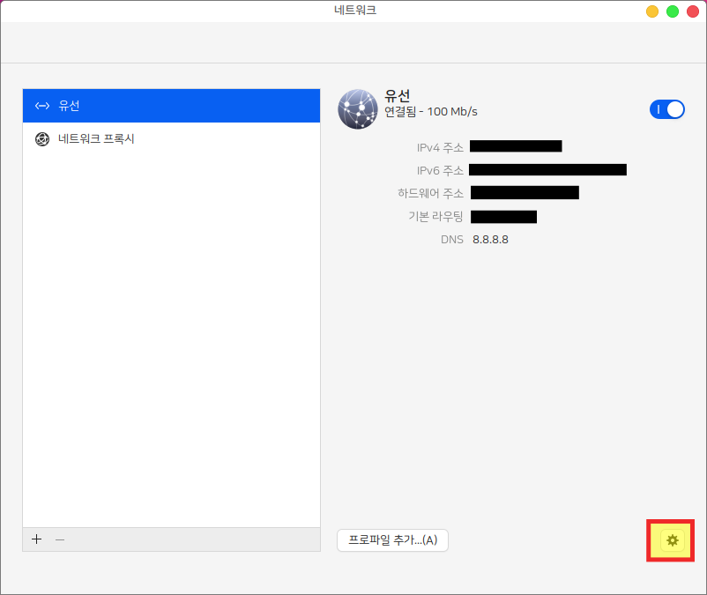Click the IPv6 주소 label
This screenshot has height=595, width=707.
click(x=440, y=170)
